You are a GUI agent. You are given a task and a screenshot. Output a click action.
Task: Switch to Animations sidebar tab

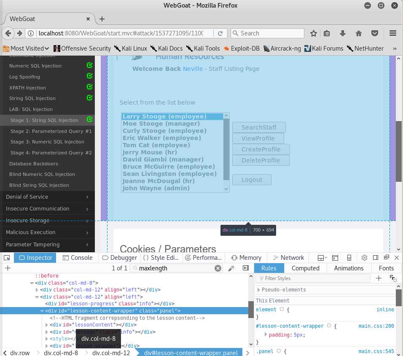(x=349, y=268)
